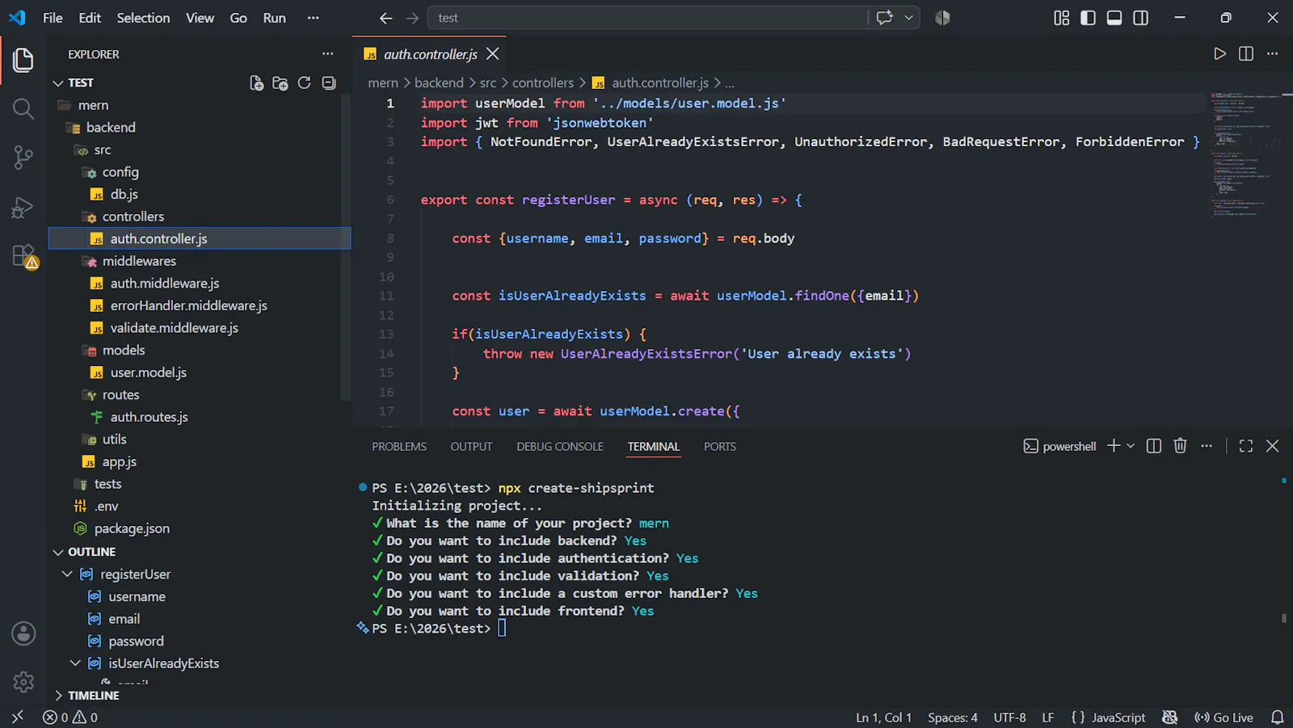Viewport: 1293px width, 728px height.
Task: Open the View menu
Action: click(x=200, y=18)
